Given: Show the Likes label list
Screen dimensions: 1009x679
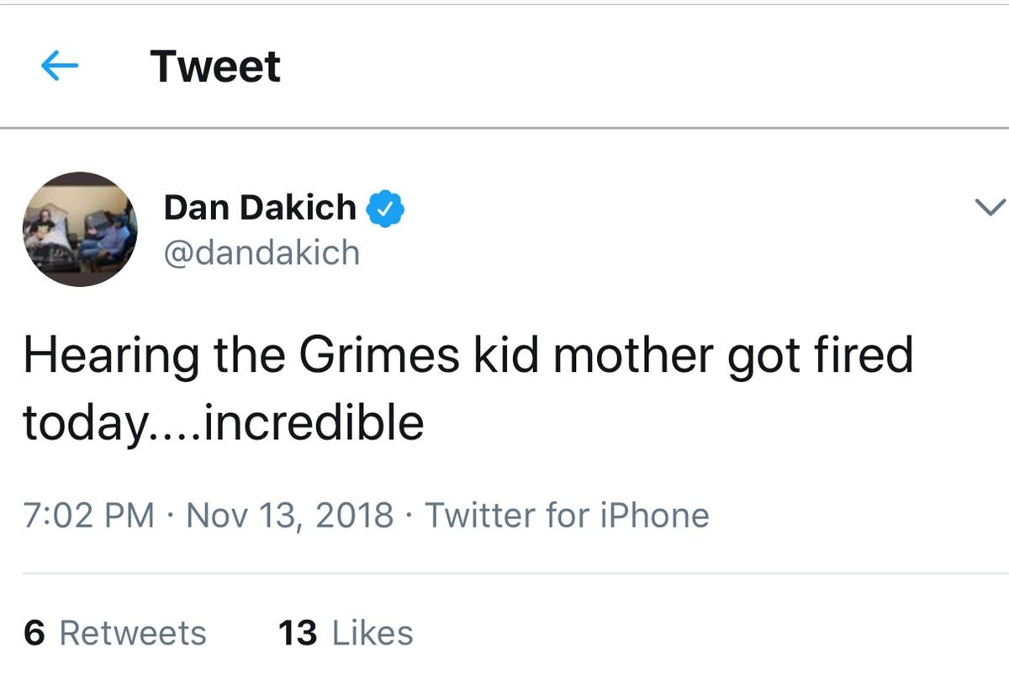Looking at the screenshot, I should click(x=372, y=633).
